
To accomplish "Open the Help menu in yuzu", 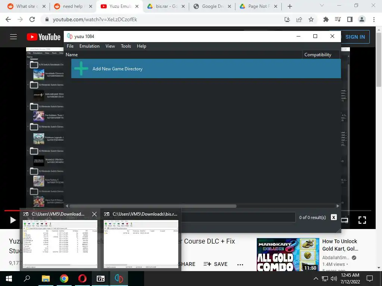I will (x=141, y=46).
